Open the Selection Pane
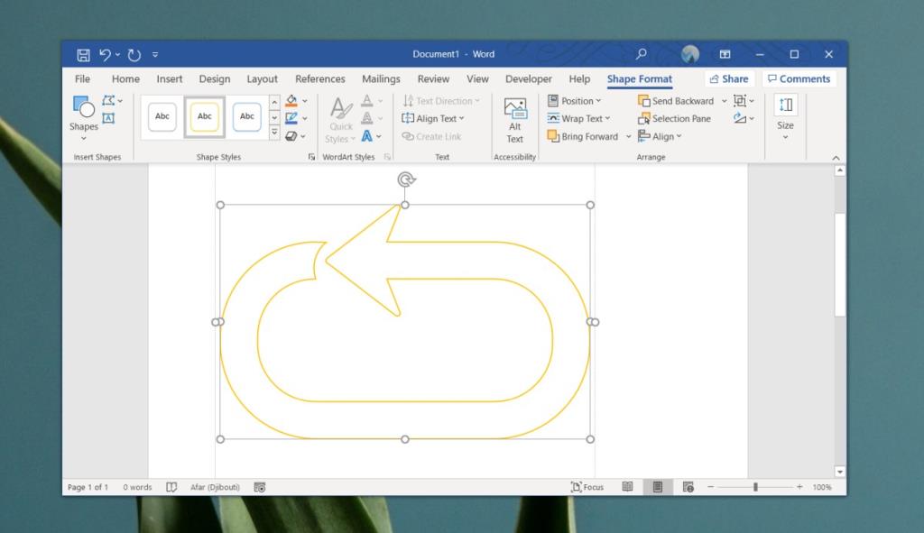The image size is (924, 533). point(675,118)
